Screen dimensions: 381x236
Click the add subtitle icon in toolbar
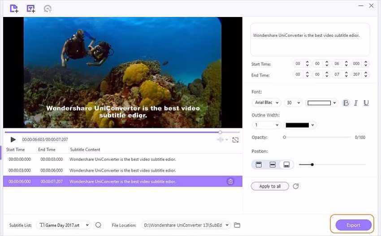tap(31, 8)
